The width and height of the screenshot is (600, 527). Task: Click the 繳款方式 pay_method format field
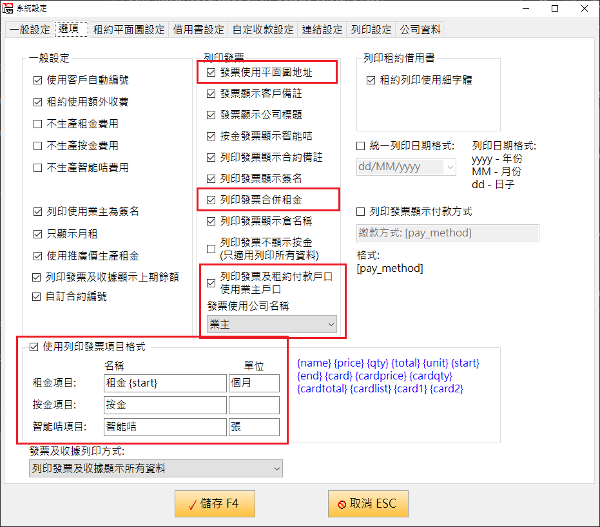pos(447,233)
